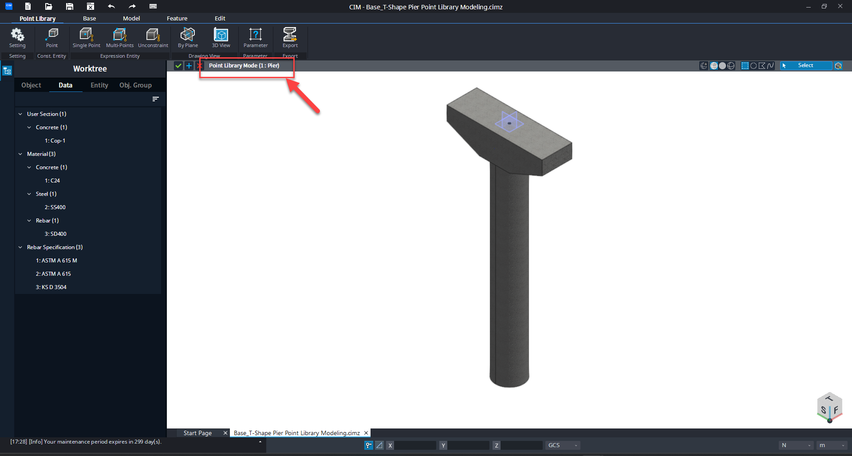Switch drawing view to By Plane
This screenshot has width=852, height=456.
[188, 38]
